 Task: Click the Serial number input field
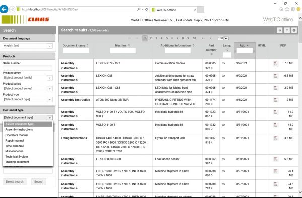pyautogui.click(x=28, y=68)
